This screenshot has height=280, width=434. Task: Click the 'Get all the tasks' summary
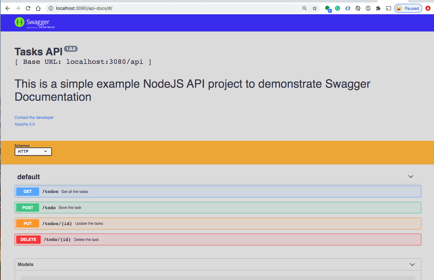pos(75,192)
